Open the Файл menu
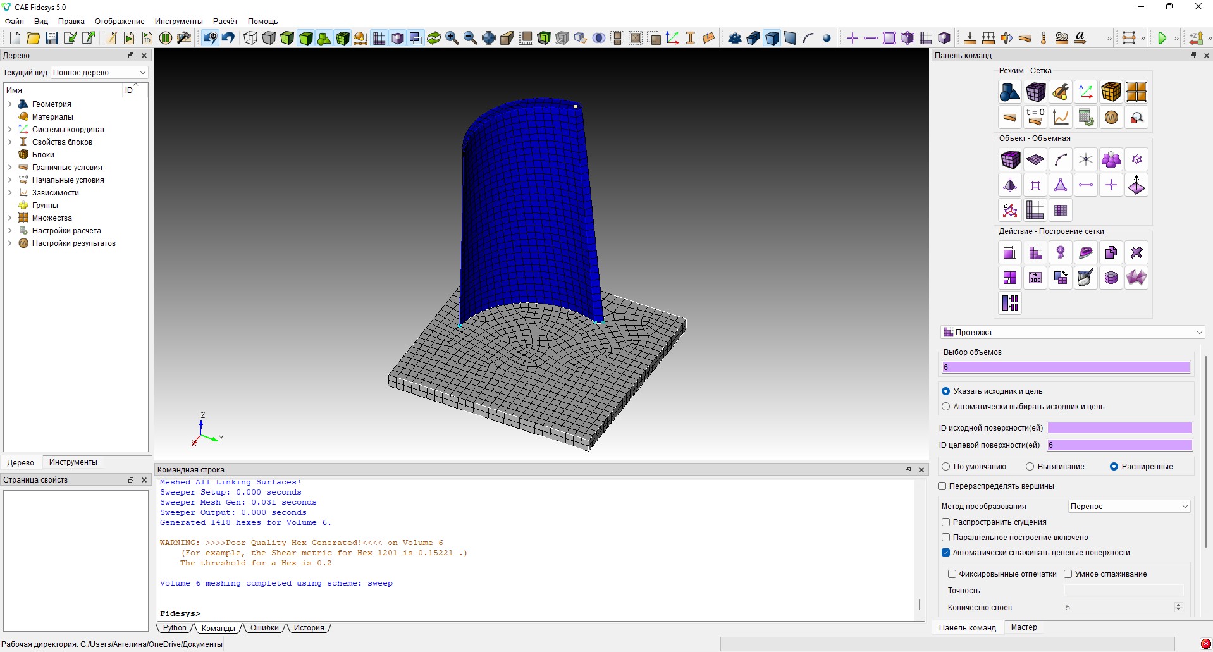This screenshot has width=1213, height=652. (x=15, y=22)
